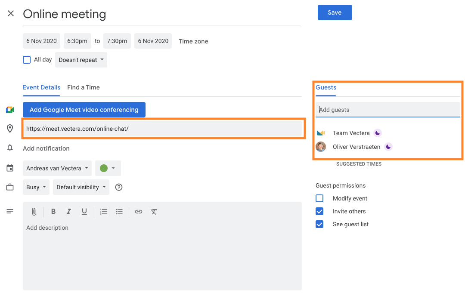Viewport: 465px width, 302px height.
Task: Select guest Team Vectera
Action: pos(351,133)
